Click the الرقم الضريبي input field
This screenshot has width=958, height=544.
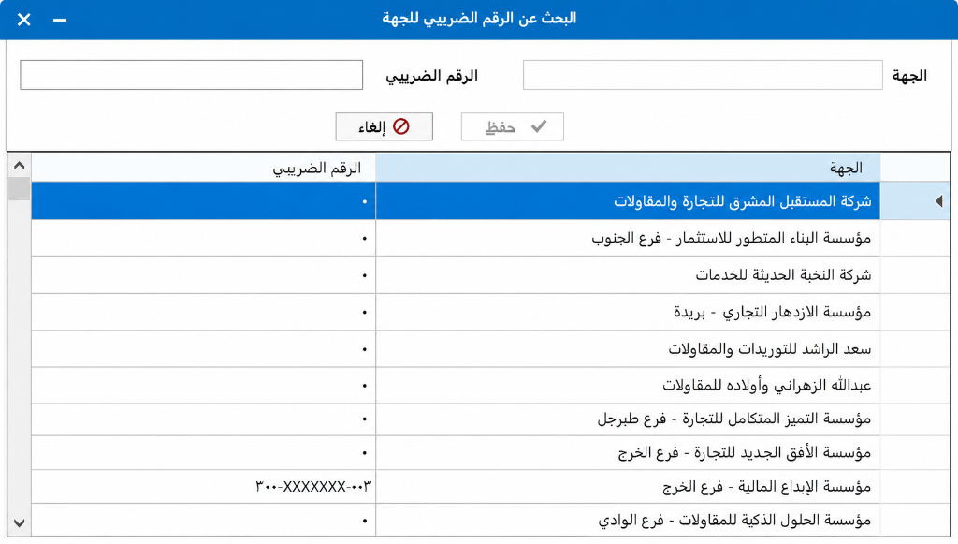191,75
